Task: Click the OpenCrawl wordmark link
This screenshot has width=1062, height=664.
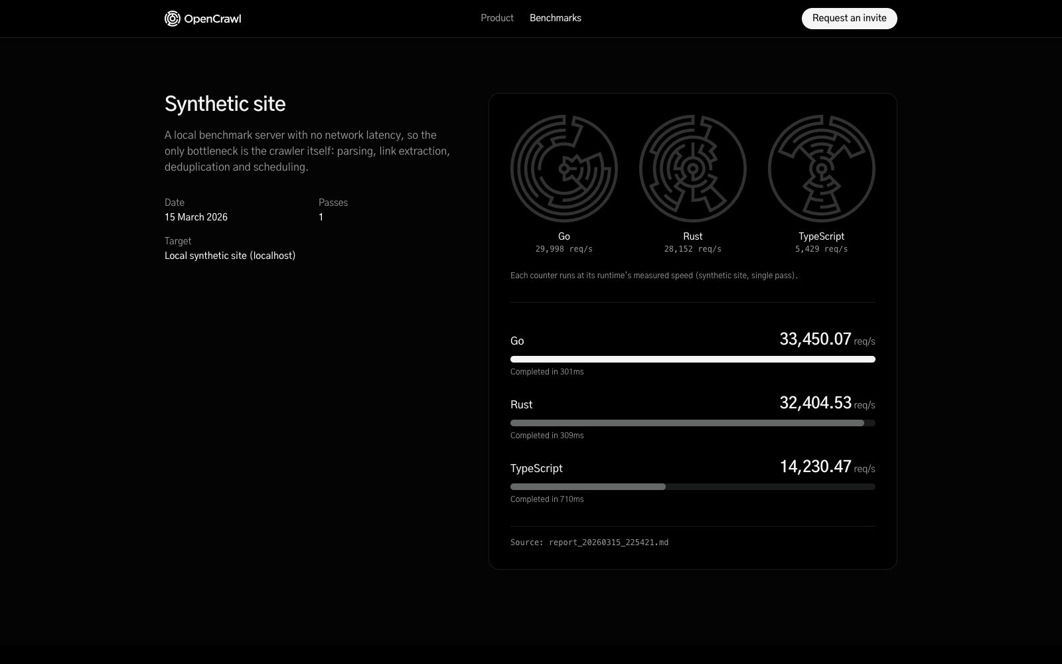Action: tap(212, 19)
